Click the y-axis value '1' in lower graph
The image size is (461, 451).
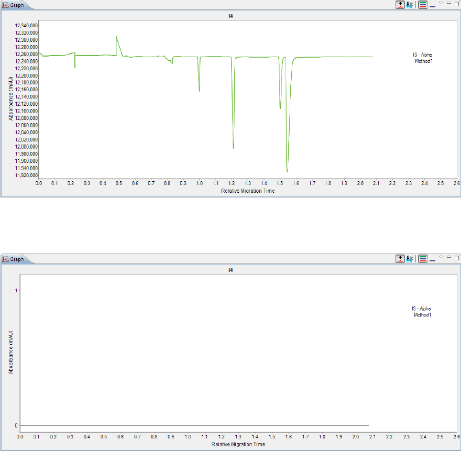click(x=16, y=291)
